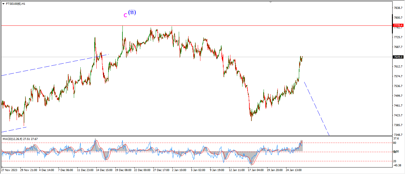Select the magenta 'c' wave label
Screen dimensions: 405x174
click(125, 15)
